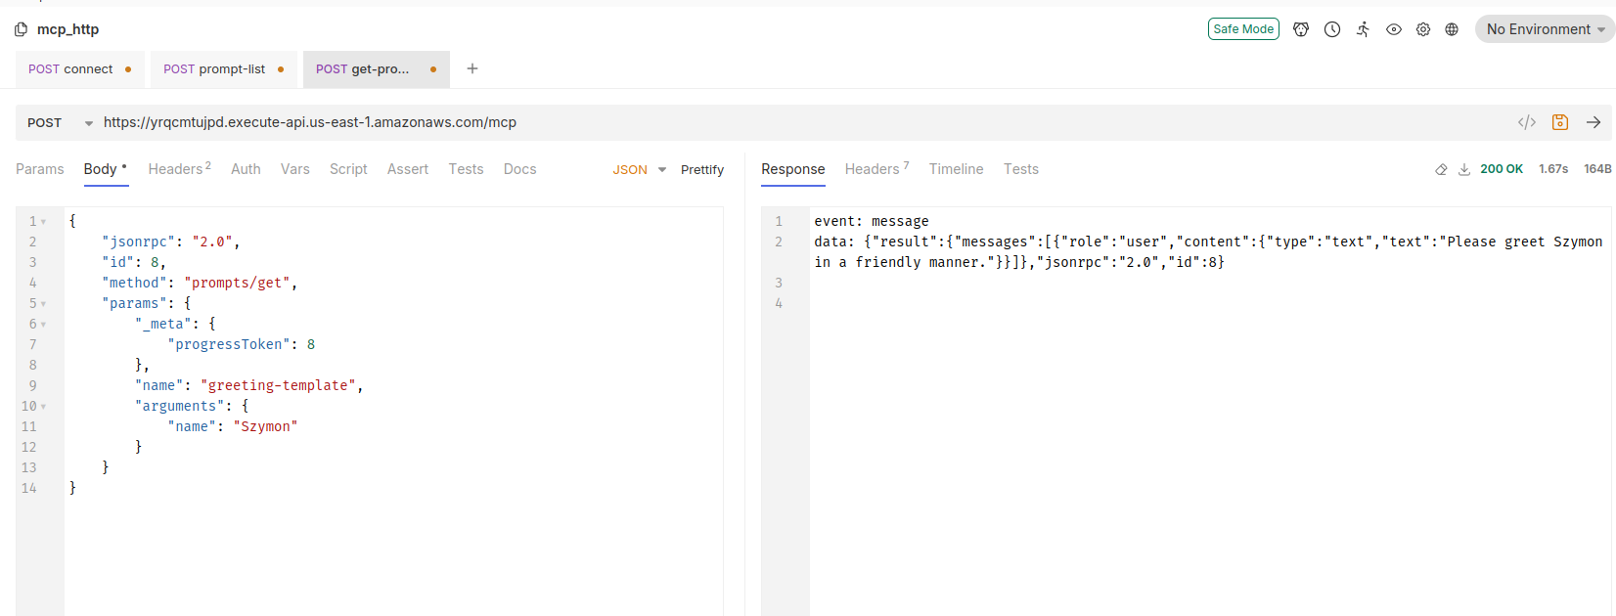Image resolution: width=1616 pixels, height=616 pixels.
Task: Click the "event: message" response line
Action: click(872, 222)
